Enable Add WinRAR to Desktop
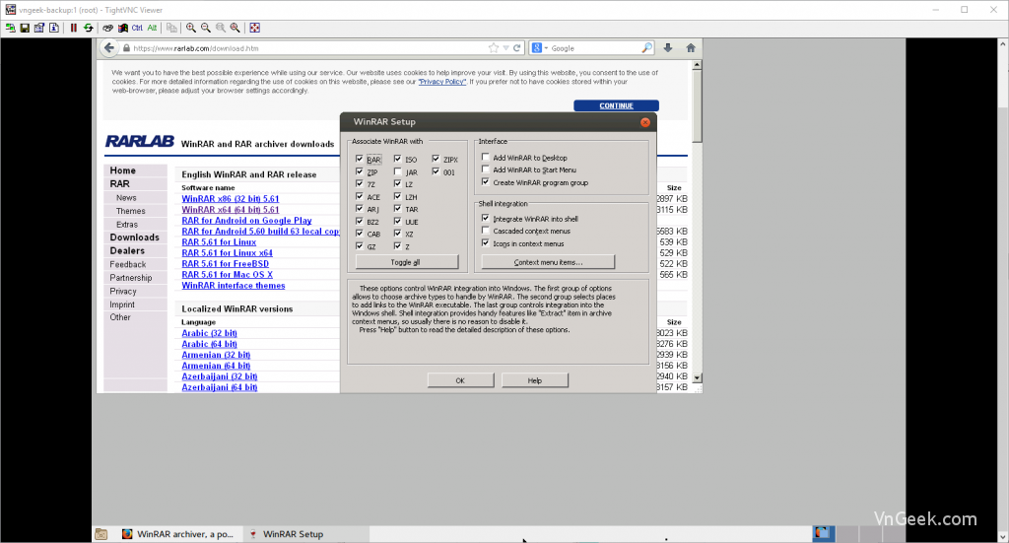This screenshot has width=1009, height=543. point(486,157)
